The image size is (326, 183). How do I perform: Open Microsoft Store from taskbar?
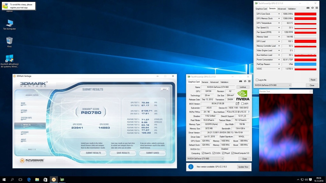coord(45,180)
